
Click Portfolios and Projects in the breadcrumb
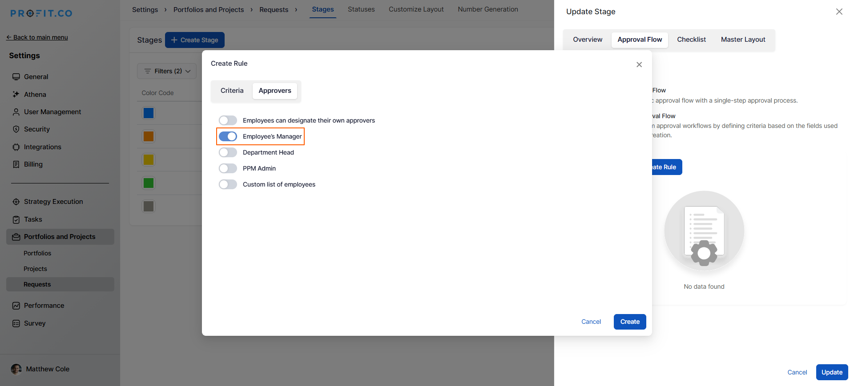click(209, 10)
